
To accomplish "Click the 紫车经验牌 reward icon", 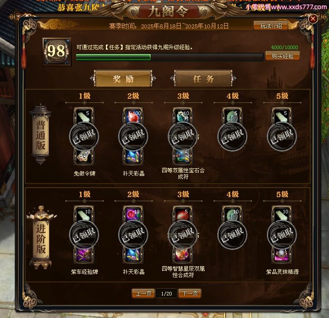I will coord(84,255).
